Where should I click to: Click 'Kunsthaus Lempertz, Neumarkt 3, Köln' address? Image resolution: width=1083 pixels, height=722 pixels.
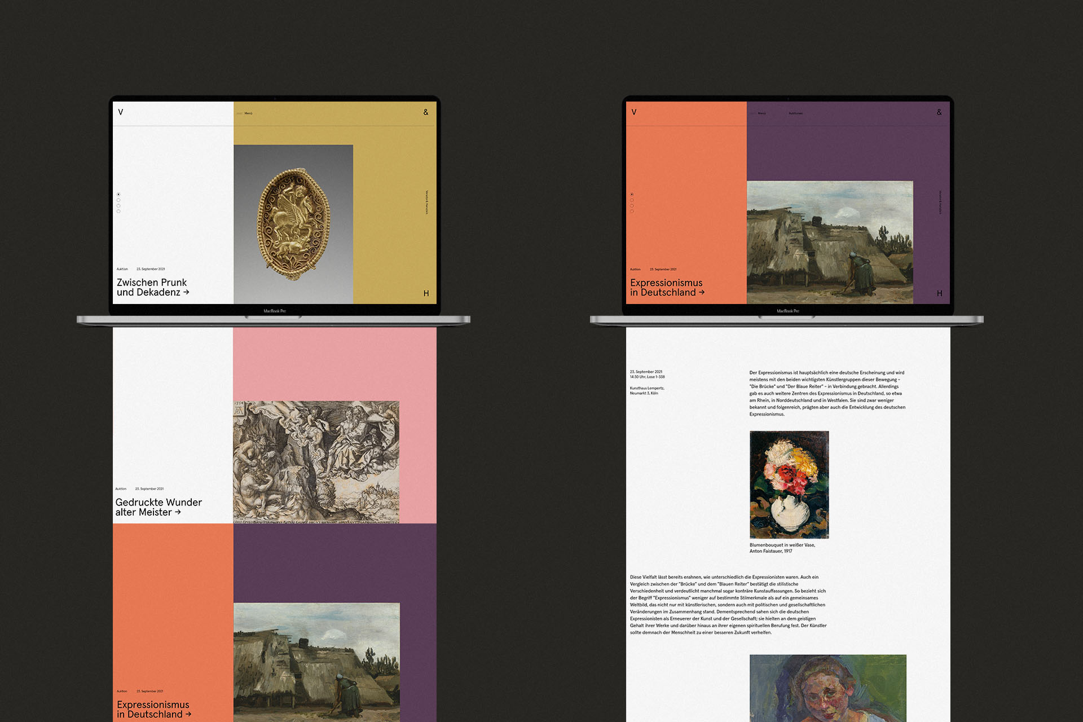[647, 390]
